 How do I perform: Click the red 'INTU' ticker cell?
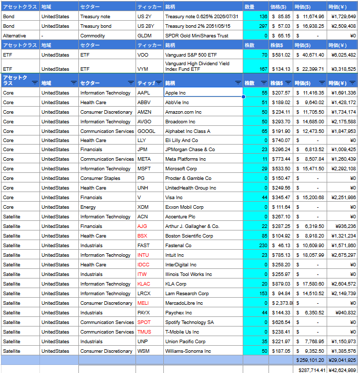click(150, 255)
